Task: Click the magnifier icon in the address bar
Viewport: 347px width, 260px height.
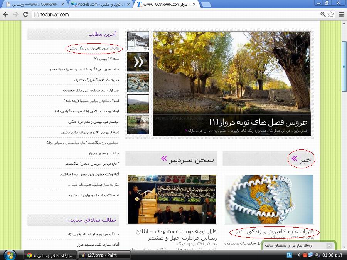Action: point(323,14)
